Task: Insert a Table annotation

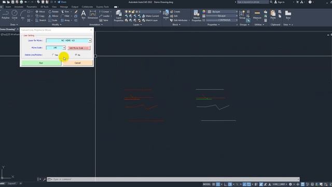Action: click(104, 20)
